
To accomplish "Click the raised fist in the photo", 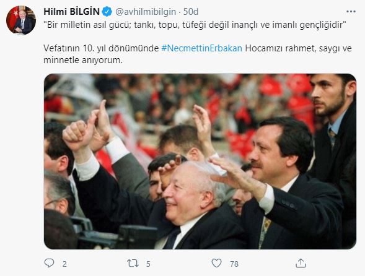I will 75,135.
